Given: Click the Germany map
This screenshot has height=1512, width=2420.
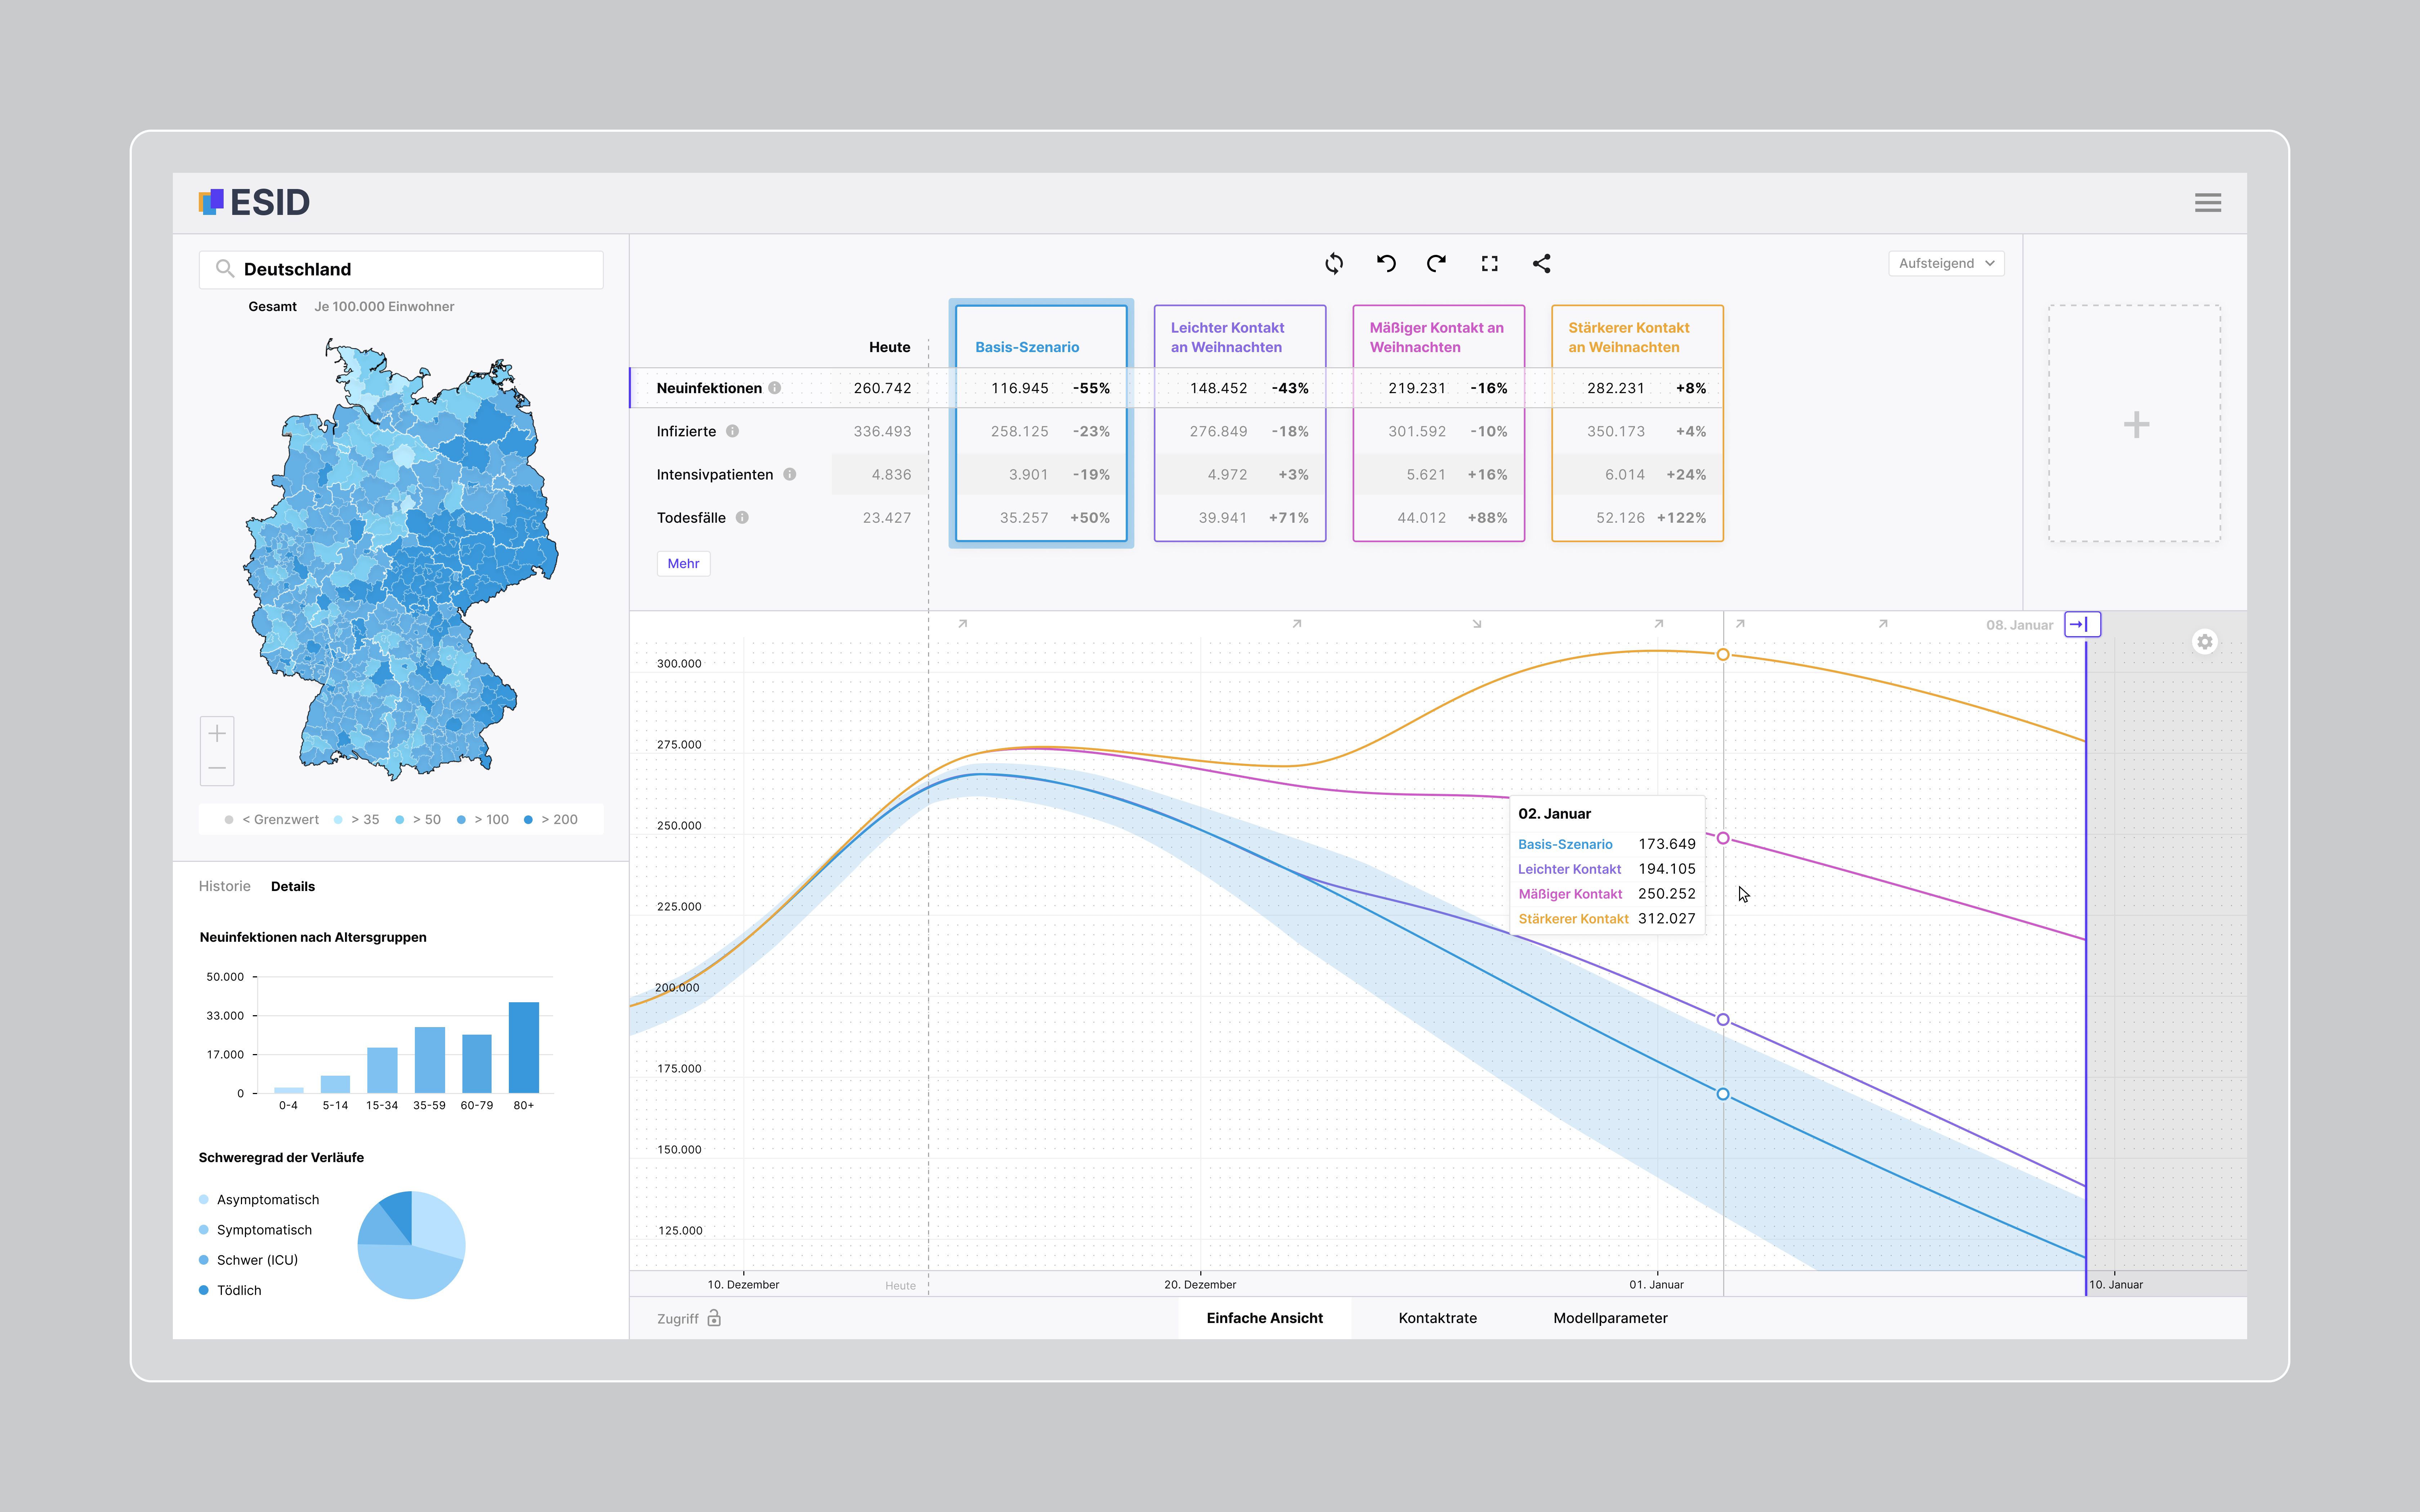Looking at the screenshot, I should click(401, 560).
